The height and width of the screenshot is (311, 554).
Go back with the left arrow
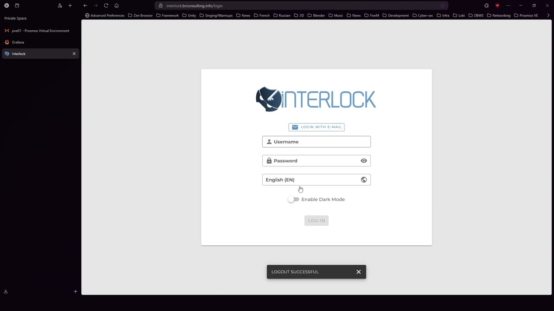(85, 6)
